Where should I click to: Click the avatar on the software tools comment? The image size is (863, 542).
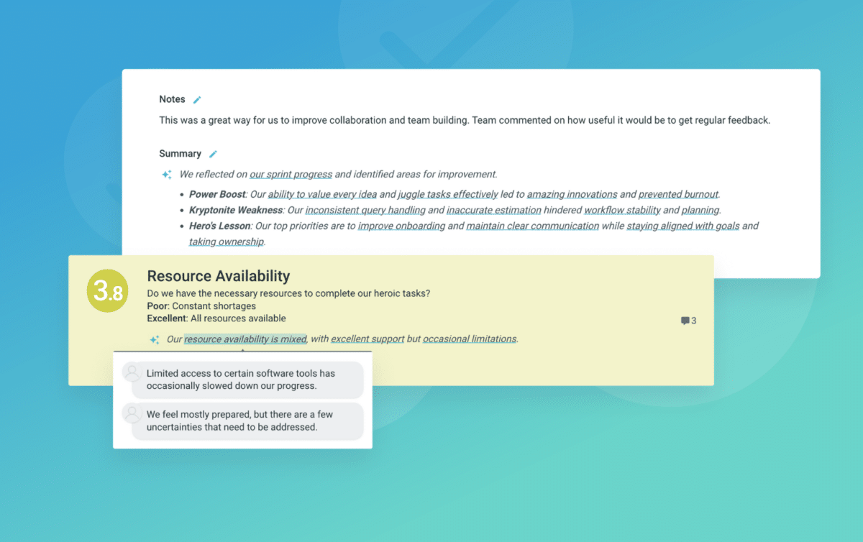[x=132, y=372]
